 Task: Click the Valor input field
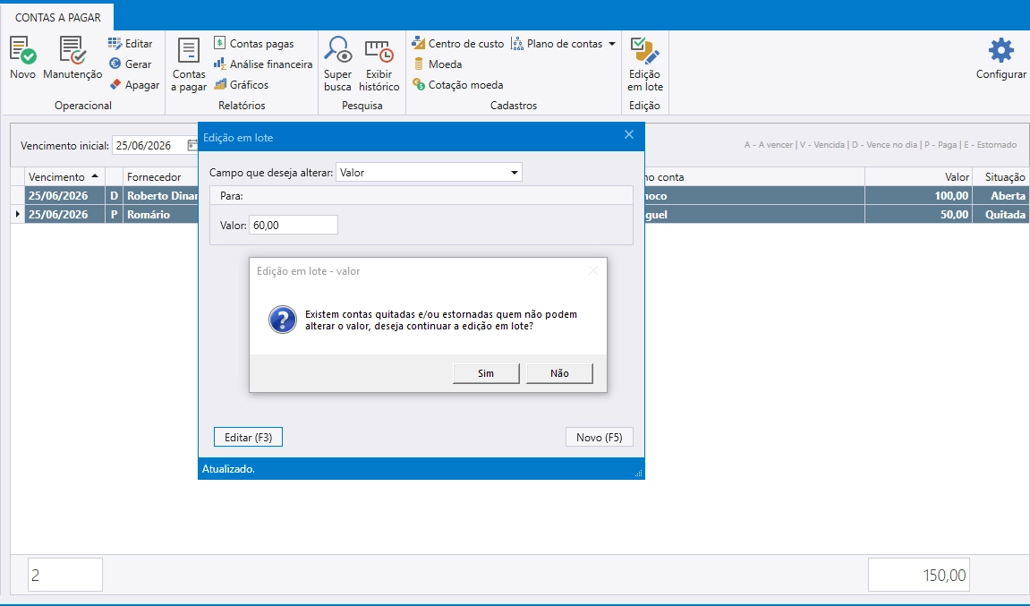click(x=293, y=225)
